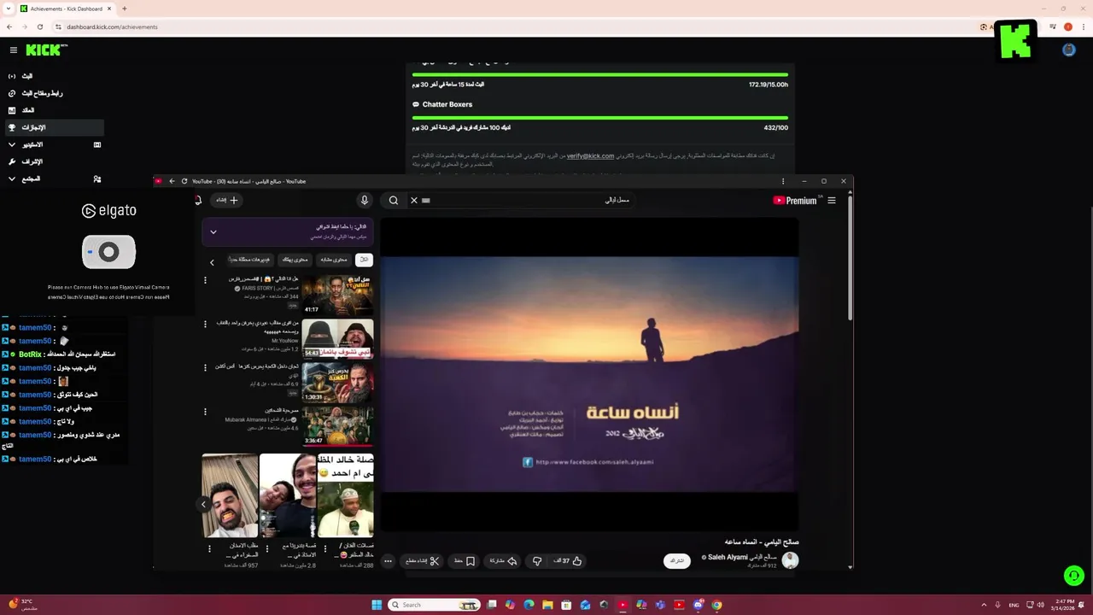Open the Windows Start menu
Viewport: 1093px width, 615px height.
point(377,605)
